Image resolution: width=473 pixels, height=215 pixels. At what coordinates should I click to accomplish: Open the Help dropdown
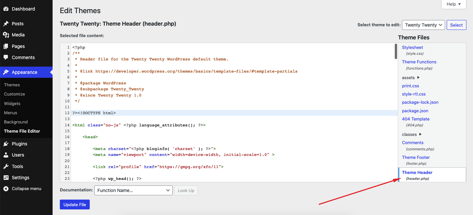click(x=453, y=4)
